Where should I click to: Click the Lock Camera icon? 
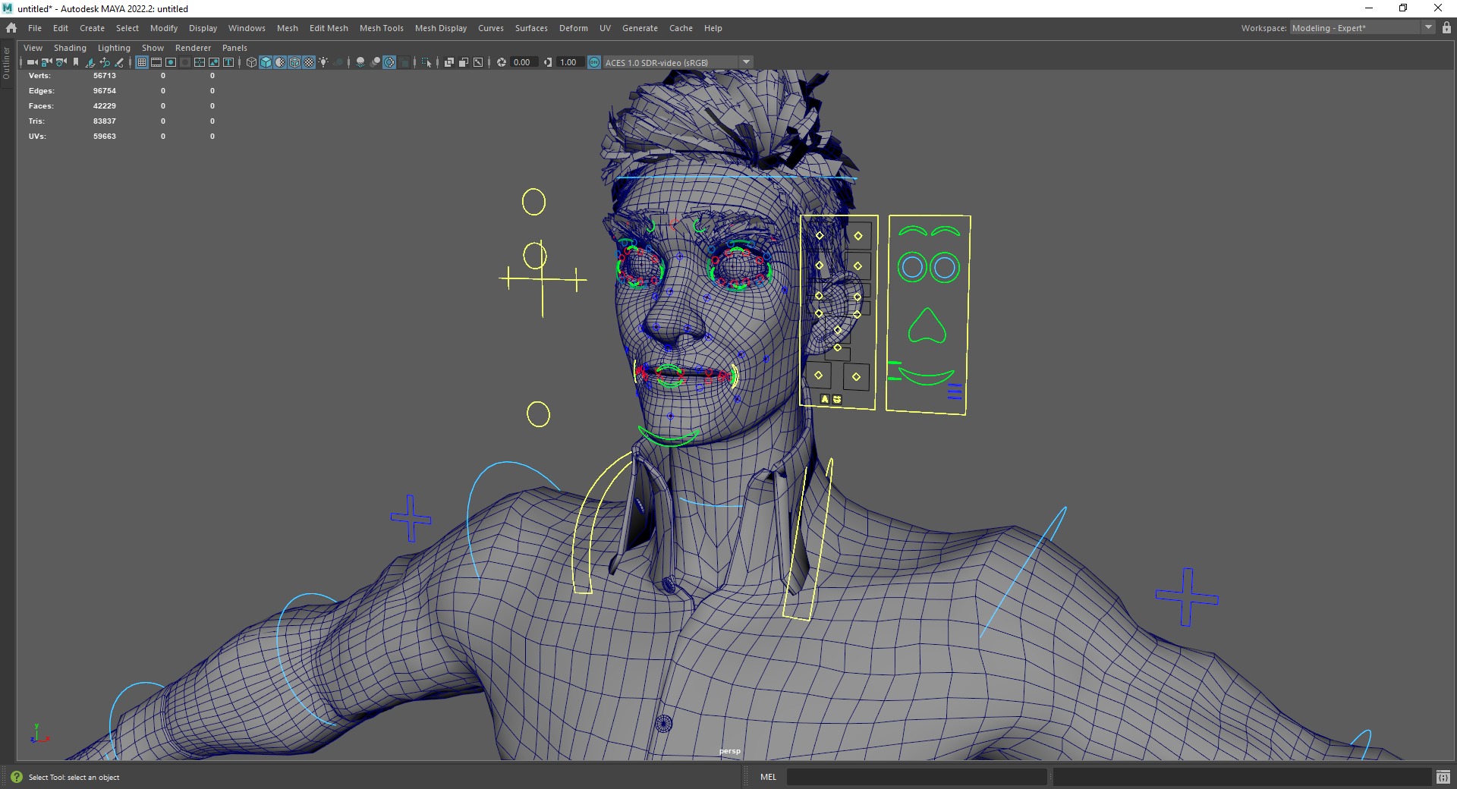(46, 62)
